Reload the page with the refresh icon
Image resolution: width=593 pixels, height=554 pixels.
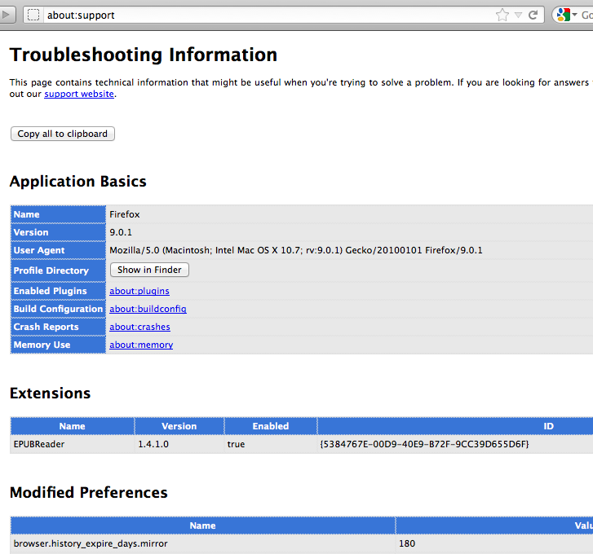533,15
